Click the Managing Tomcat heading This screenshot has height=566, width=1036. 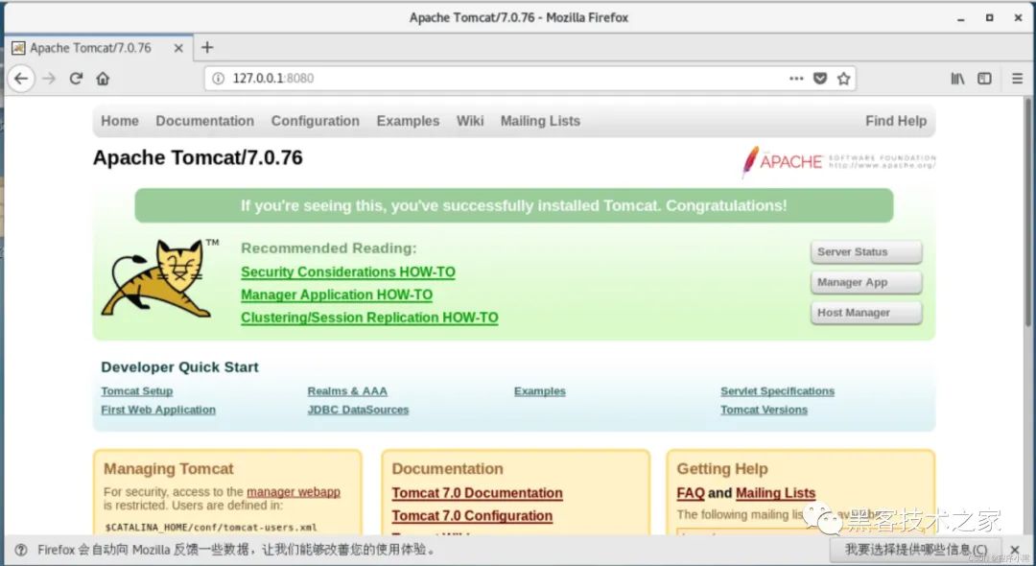click(169, 469)
